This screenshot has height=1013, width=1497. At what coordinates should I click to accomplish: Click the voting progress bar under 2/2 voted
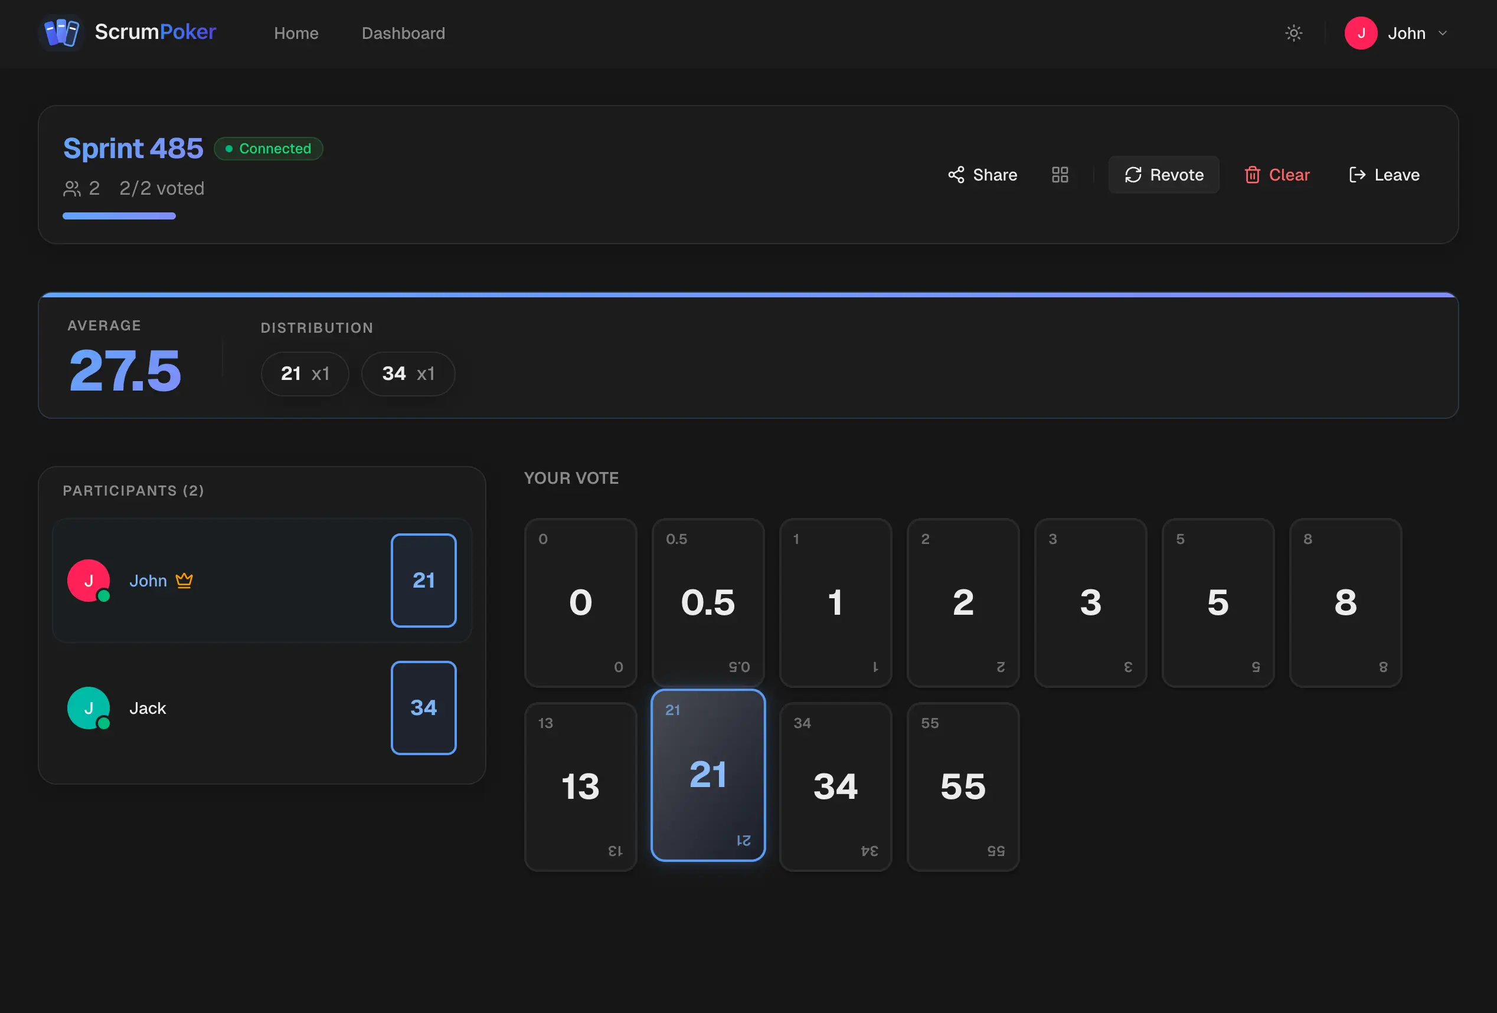119,216
